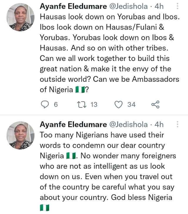Screen dimensions: 188x214
Task: Open Ayanfe Eledumare's name on 'Too many Nigerians' tweet
Action: [x=73, y=125]
